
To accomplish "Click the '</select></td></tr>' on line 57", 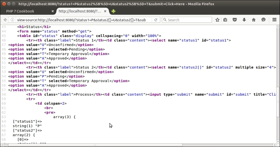I will click(29, 90).
